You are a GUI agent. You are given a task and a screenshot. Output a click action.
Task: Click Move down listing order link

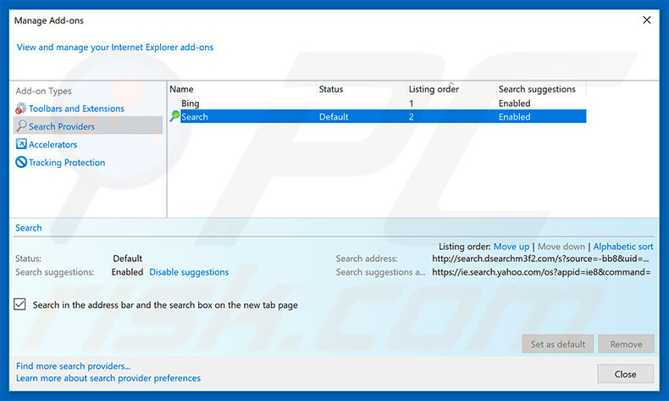(x=561, y=247)
